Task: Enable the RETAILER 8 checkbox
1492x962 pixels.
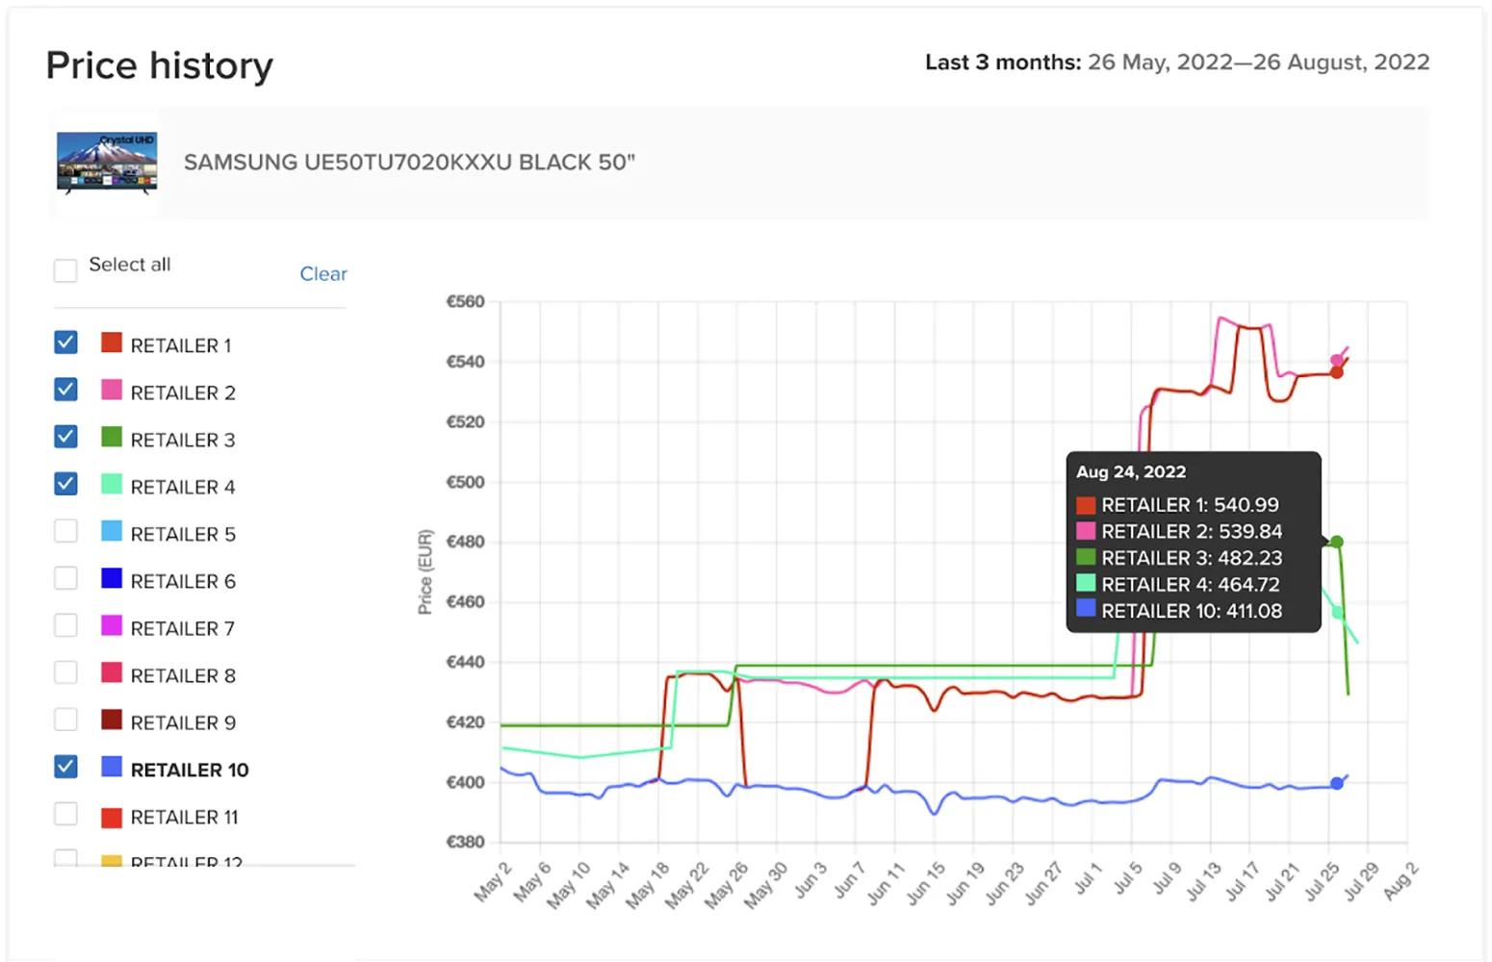Action: (x=64, y=671)
